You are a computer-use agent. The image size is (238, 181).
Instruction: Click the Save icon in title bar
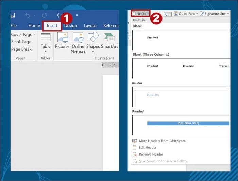13,15
